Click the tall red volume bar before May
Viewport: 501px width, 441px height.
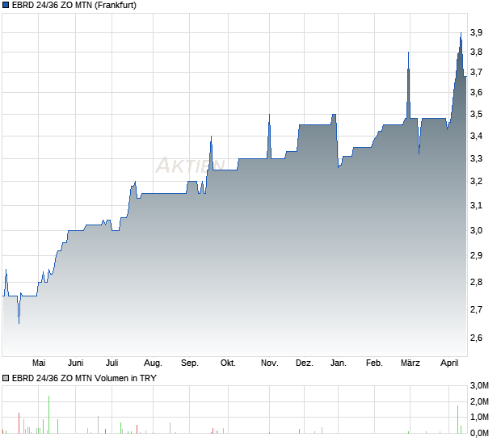tap(19, 423)
